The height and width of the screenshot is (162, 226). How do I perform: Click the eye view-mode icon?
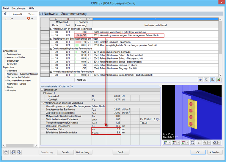(x=200, y=80)
